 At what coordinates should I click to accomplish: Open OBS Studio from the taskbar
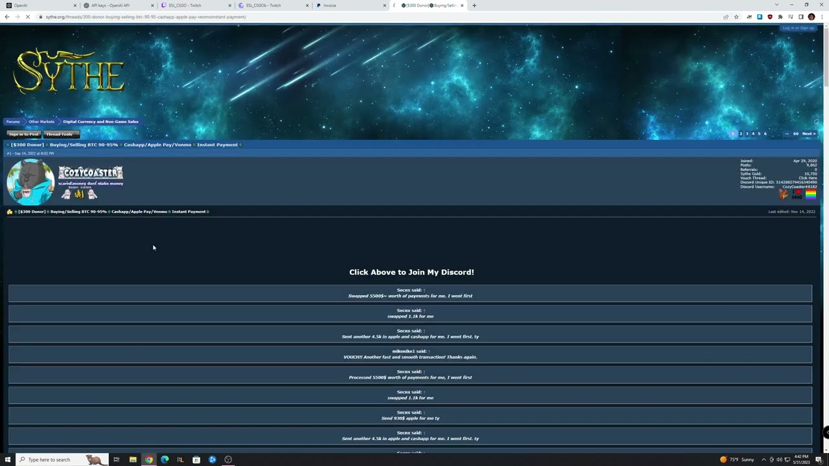pyautogui.click(x=228, y=460)
